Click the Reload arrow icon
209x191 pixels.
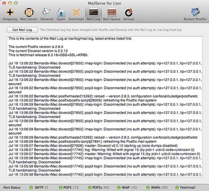(129, 12)
